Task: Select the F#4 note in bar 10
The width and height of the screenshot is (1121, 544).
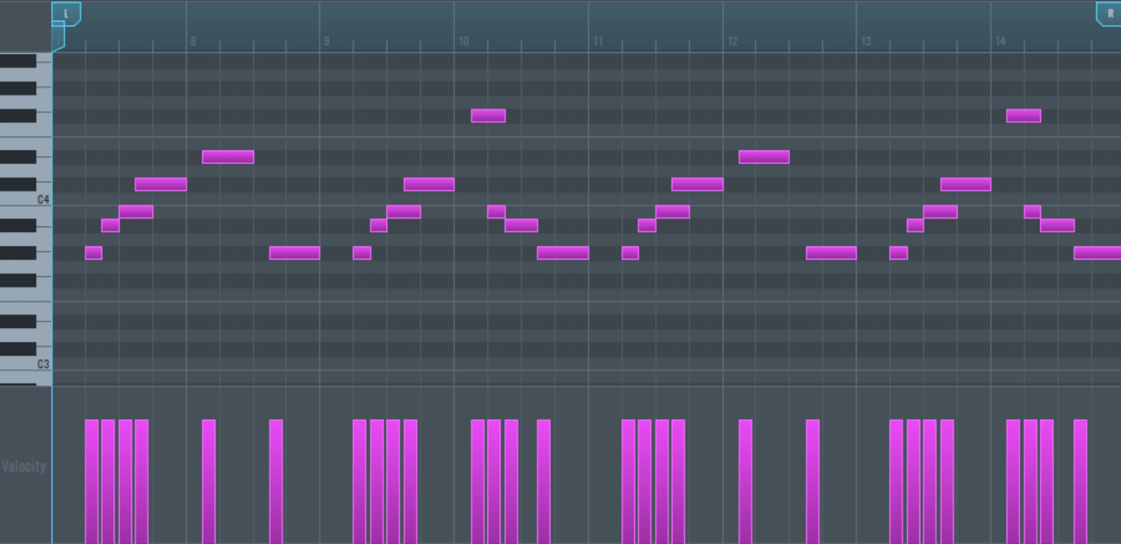Action: tap(488, 116)
